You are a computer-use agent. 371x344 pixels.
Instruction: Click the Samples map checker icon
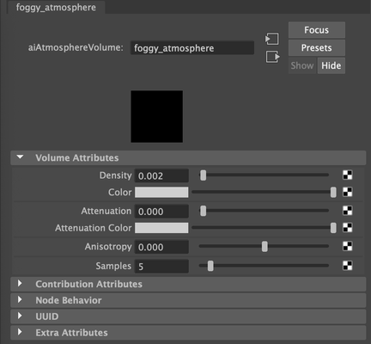[x=348, y=266]
